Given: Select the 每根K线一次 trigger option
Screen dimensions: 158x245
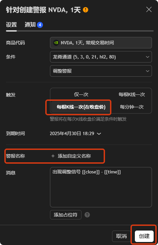Looking at the screenshot, I should (131, 94).
